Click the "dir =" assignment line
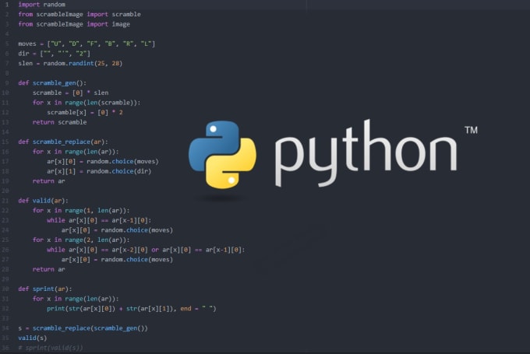This screenshot has height=354, width=530. tap(54, 54)
